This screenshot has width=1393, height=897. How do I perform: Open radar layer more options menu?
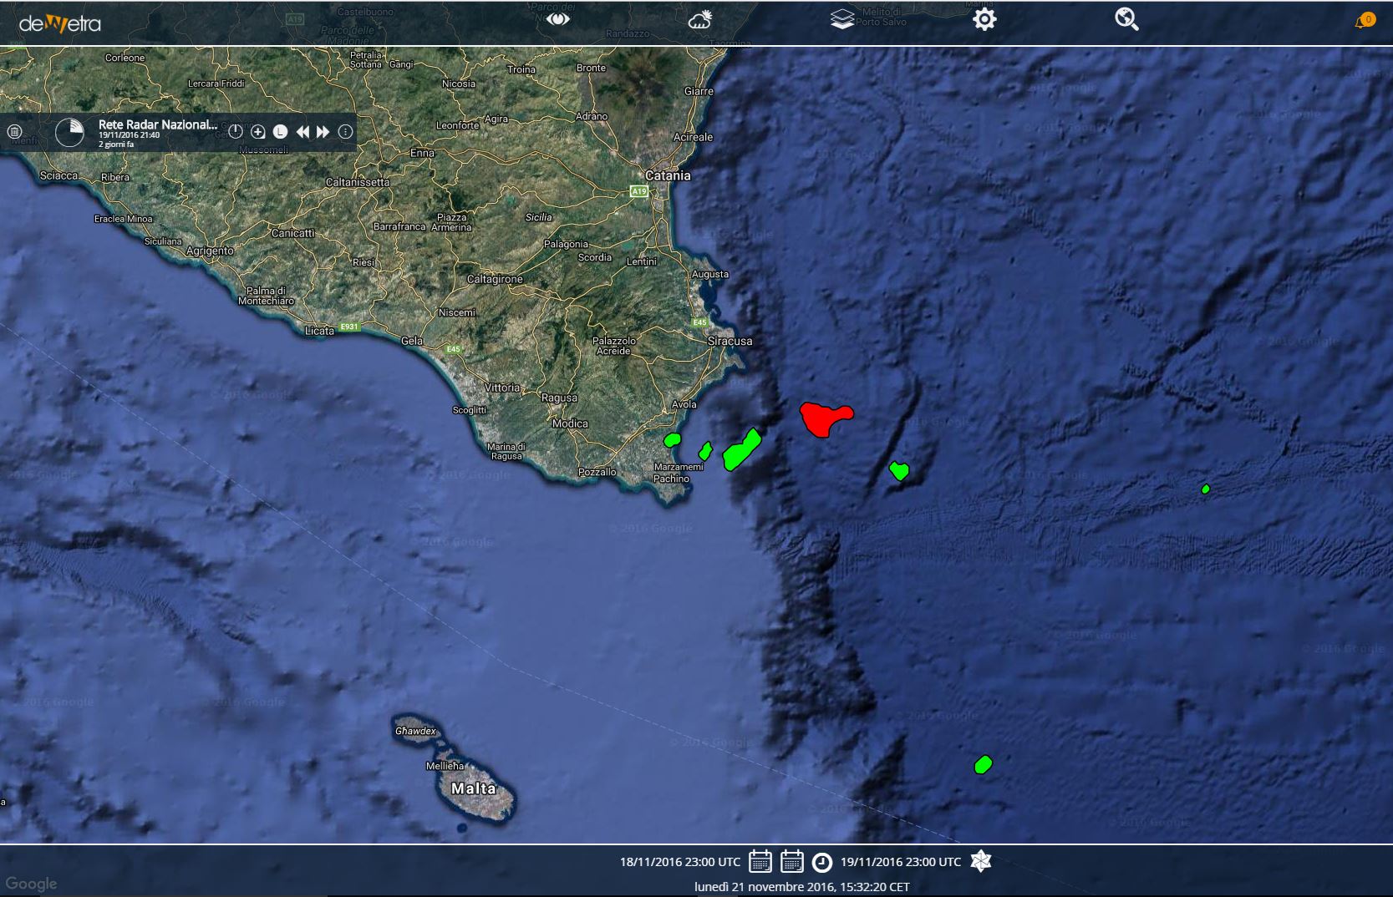point(345,132)
